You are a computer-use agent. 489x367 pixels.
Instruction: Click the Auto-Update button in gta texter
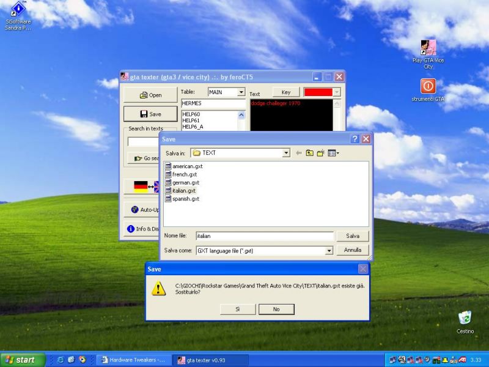click(x=142, y=210)
